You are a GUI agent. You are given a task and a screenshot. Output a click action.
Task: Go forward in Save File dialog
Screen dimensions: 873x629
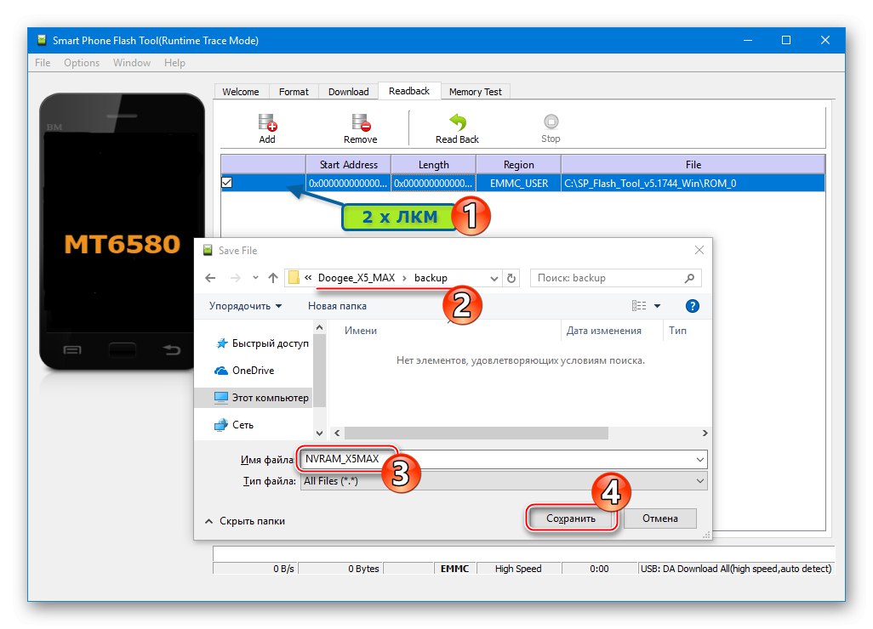(236, 277)
